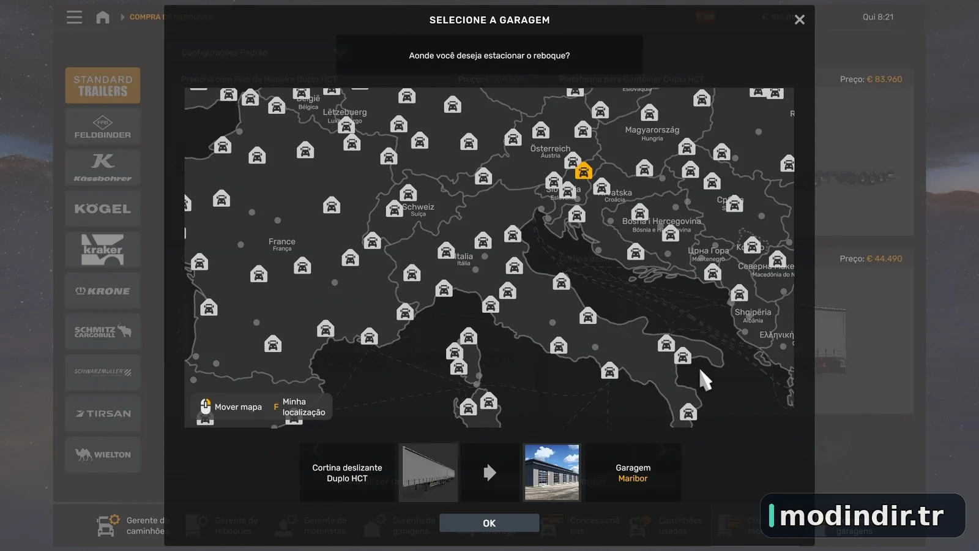Open the hamburger main menu
979x551 pixels.
pyautogui.click(x=74, y=17)
